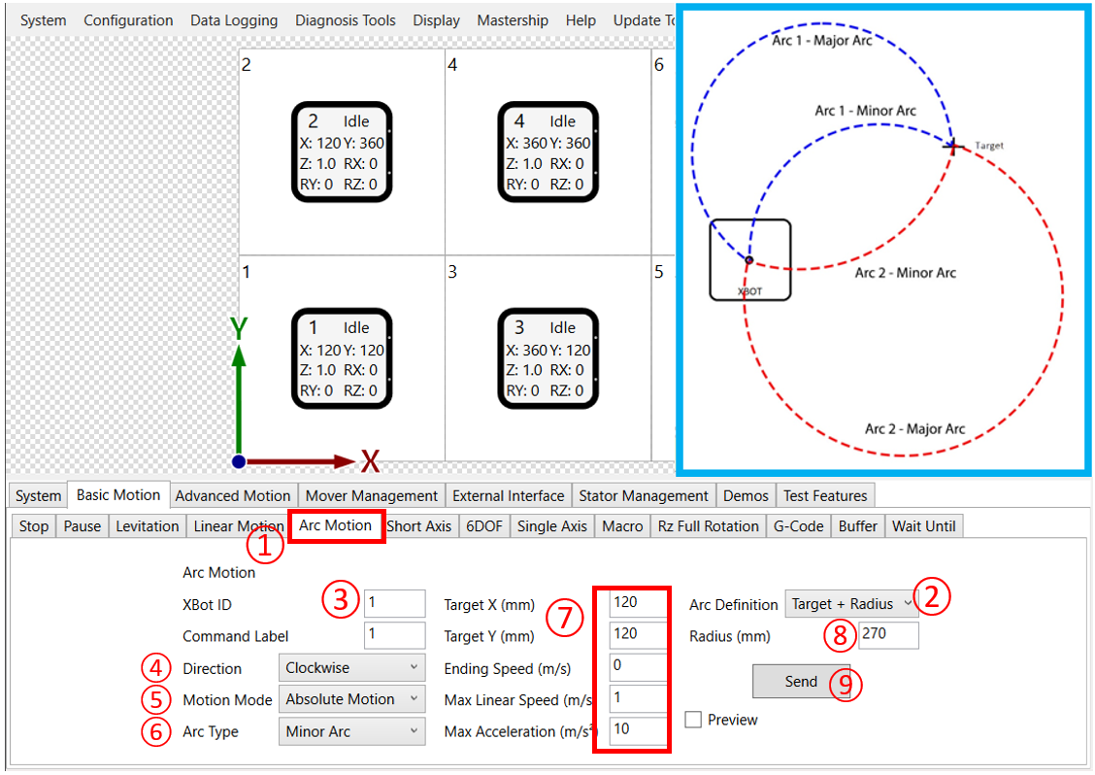Switch to the Arc Motion tab
Screen dimensions: 1095x775
pos(336,525)
